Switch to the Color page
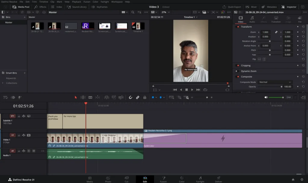The image size is (308, 183). [x=182, y=179]
